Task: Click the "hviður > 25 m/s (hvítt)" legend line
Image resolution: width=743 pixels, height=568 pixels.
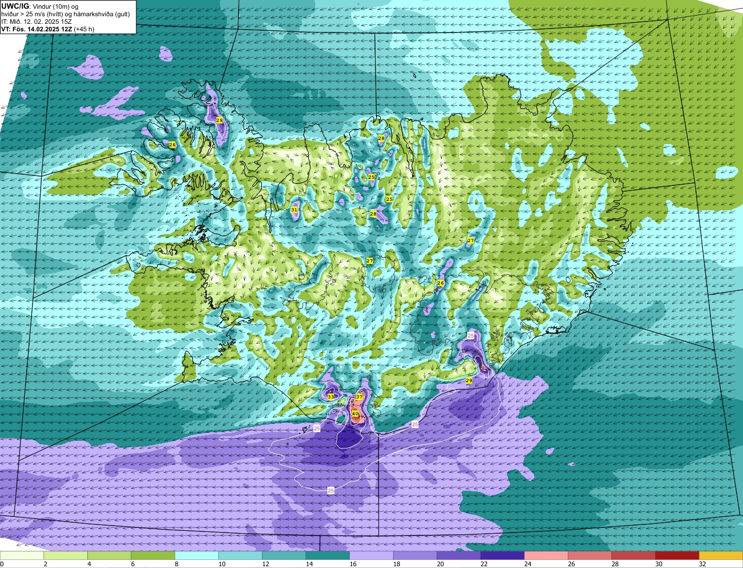Action: 33,14
